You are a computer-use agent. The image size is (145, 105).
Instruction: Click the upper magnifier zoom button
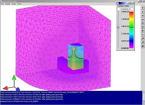point(143,39)
